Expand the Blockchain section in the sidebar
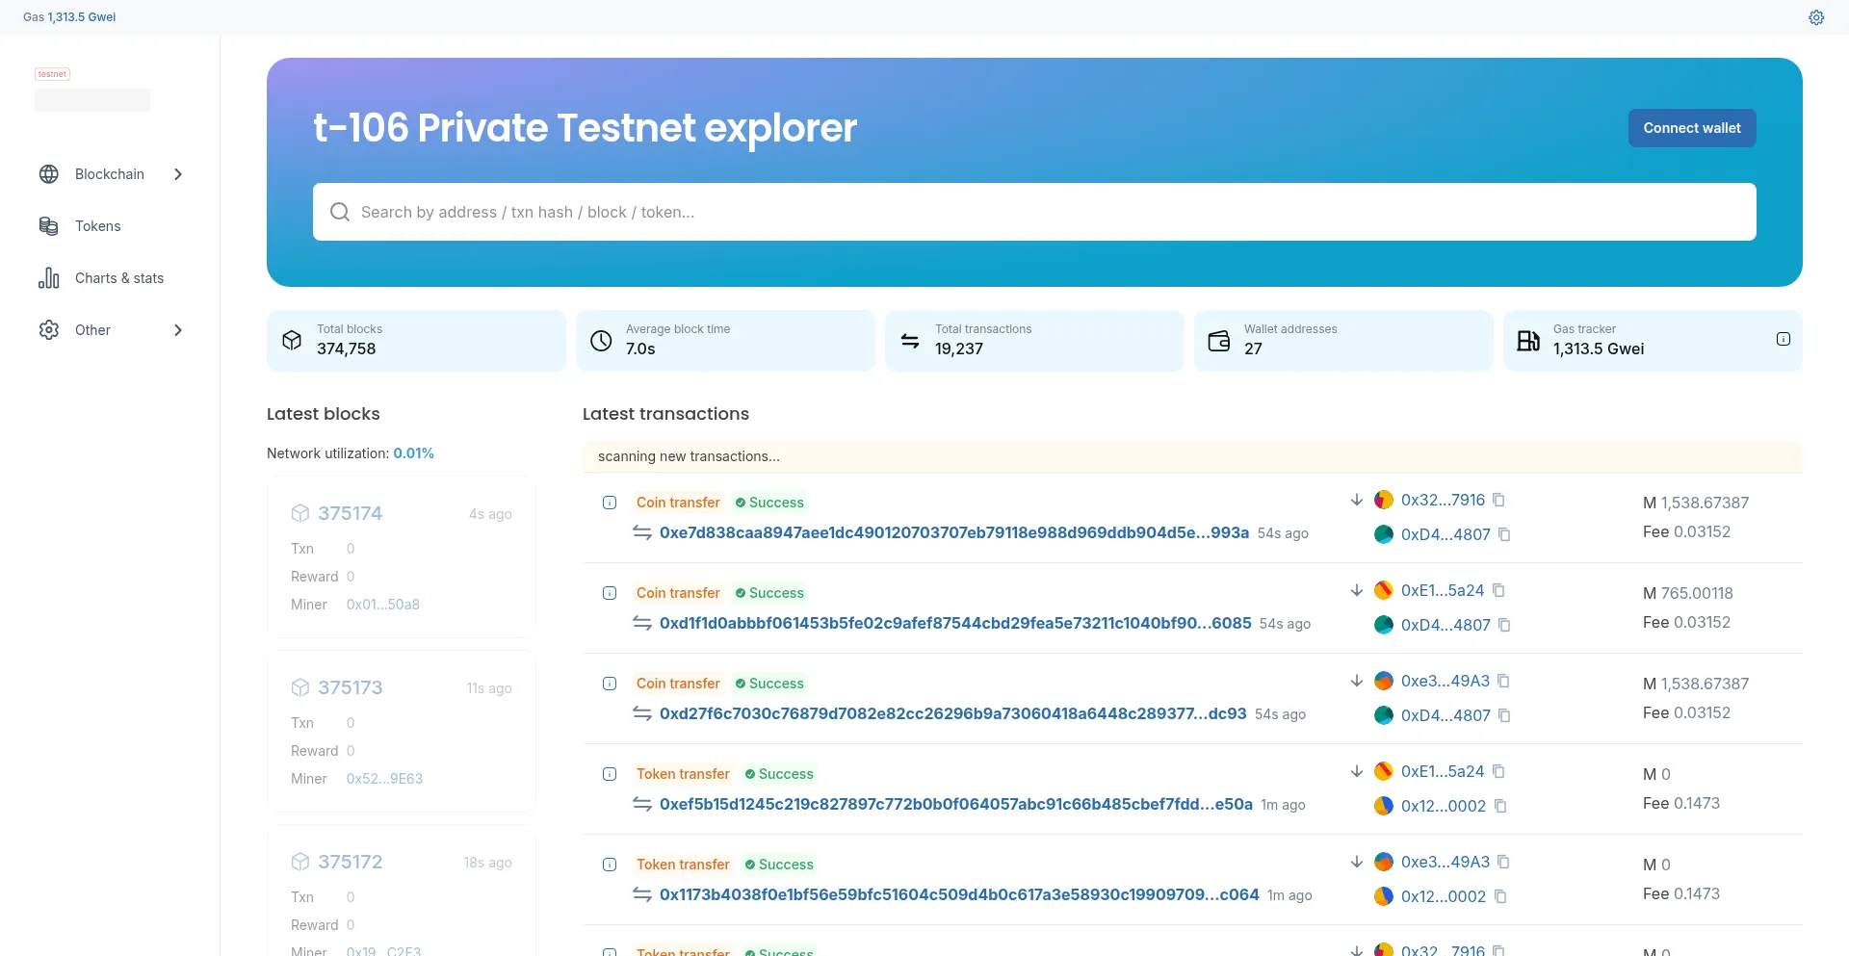Viewport: 1849px width, 956px height. click(178, 174)
